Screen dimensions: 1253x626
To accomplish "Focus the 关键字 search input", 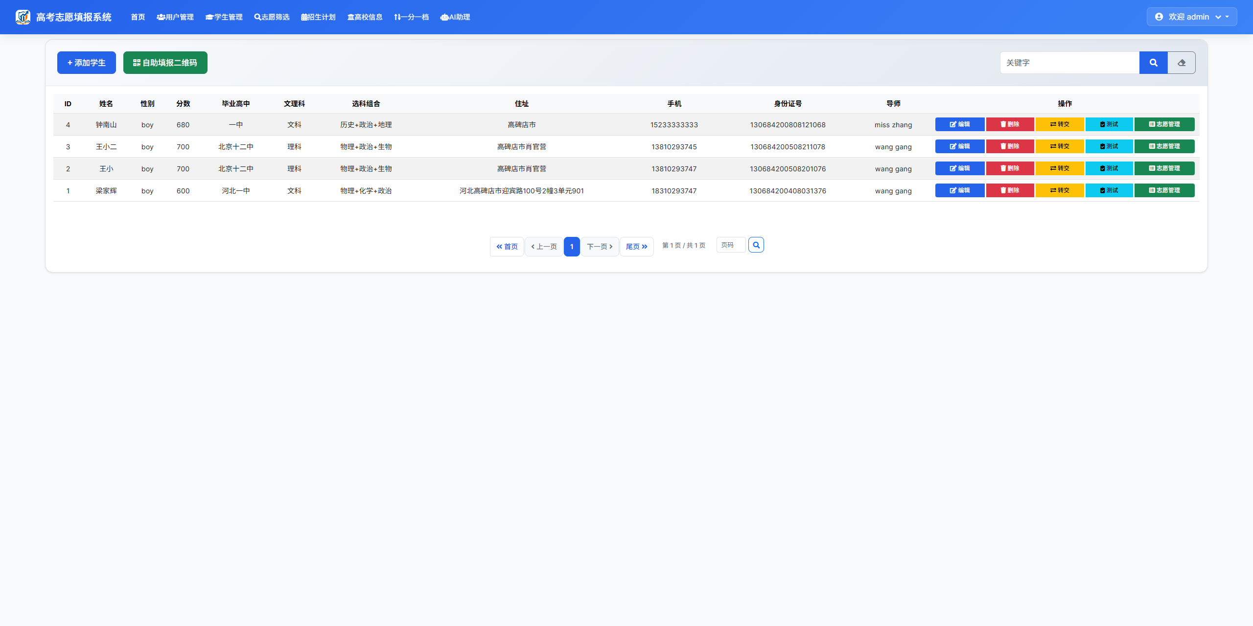I will click(x=1069, y=63).
